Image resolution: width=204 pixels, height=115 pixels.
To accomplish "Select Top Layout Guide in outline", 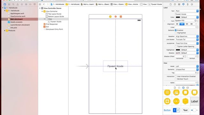I will coord(55,14).
